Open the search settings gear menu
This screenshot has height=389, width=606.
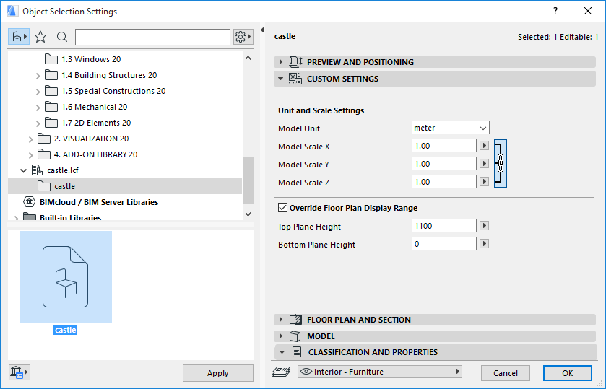243,37
